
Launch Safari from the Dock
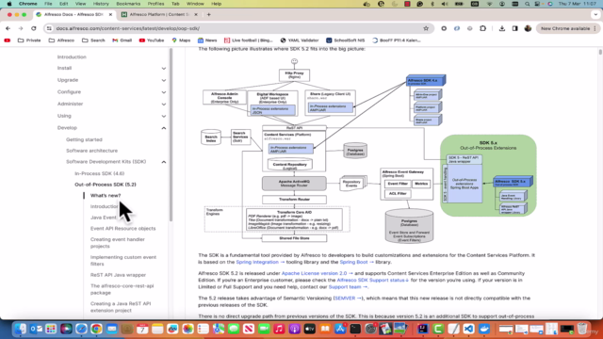81,329
